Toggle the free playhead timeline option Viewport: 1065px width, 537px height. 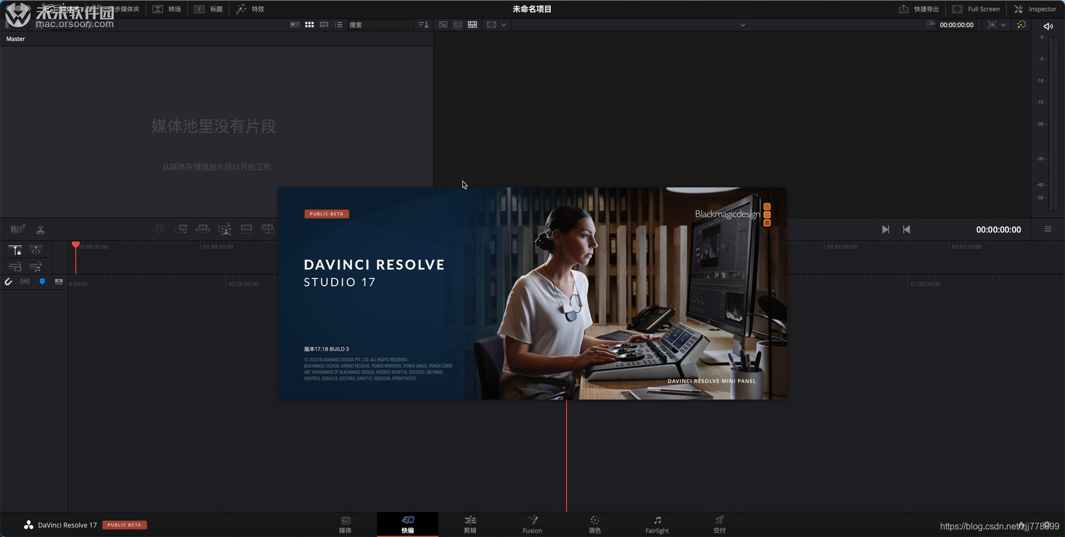tap(35, 251)
